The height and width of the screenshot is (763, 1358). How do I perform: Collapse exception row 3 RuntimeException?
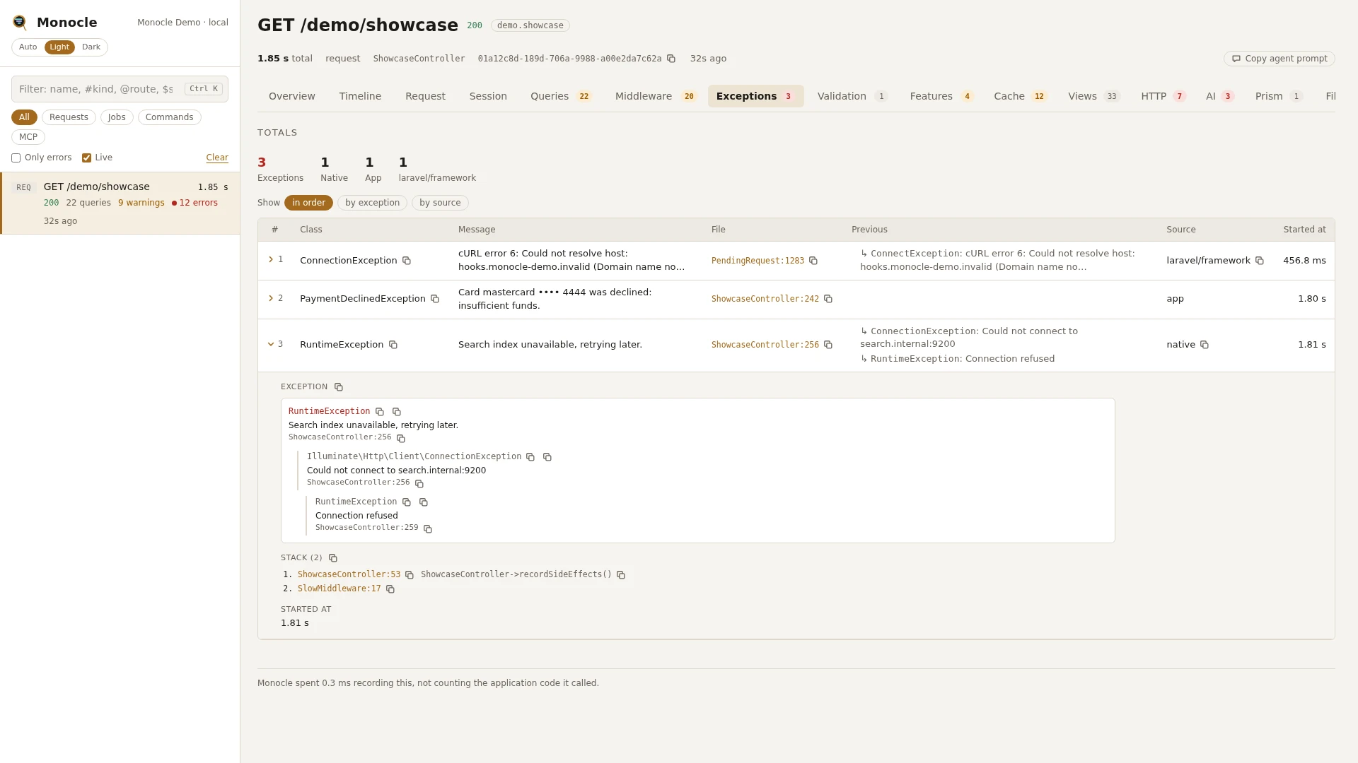coord(271,344)
